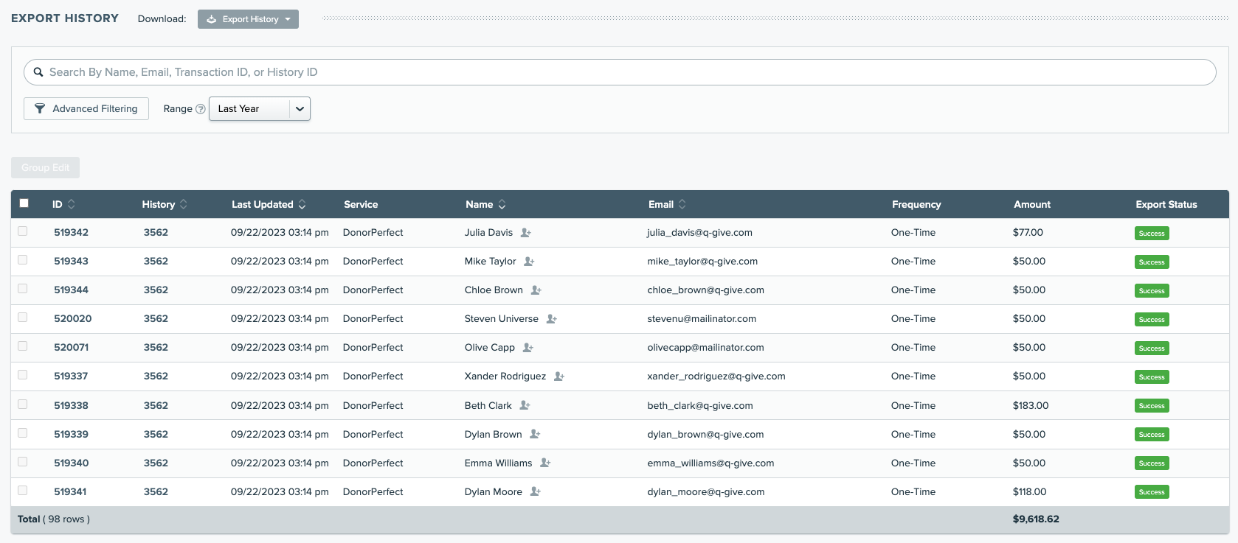Open transaction ID 519338
Viewport: 1238px width, 543px height.
tap(71, 406)
